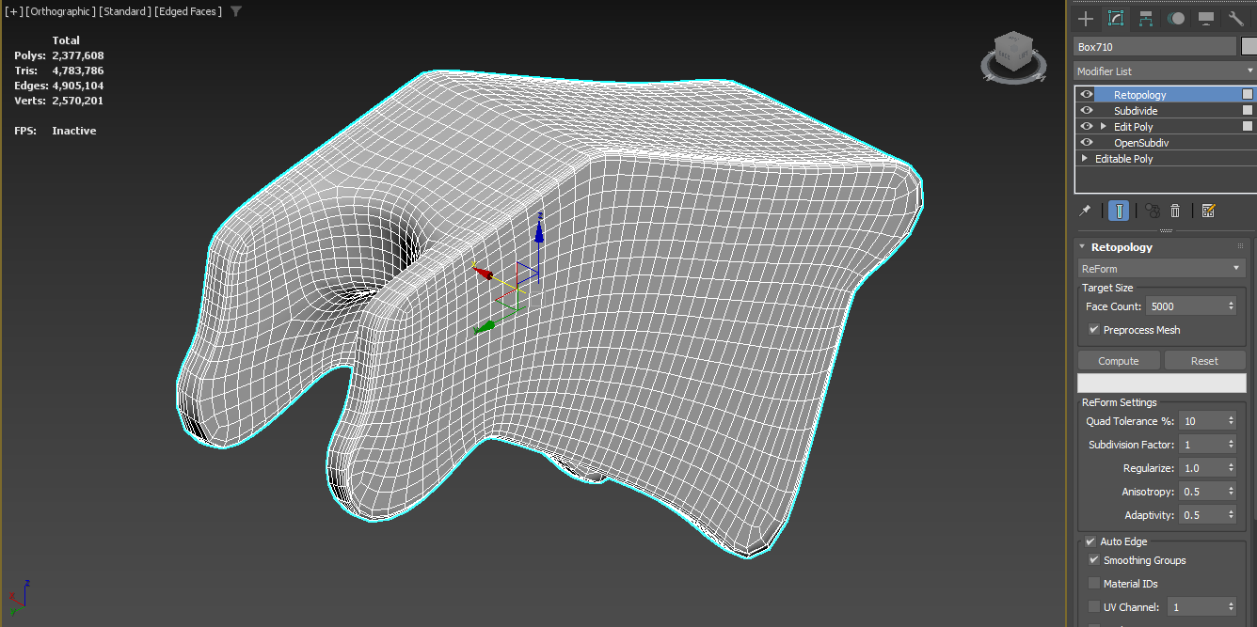Open the Motion panel
Image resolution: width=1257 pixels, height=627 pixels.
(1177, 19)
